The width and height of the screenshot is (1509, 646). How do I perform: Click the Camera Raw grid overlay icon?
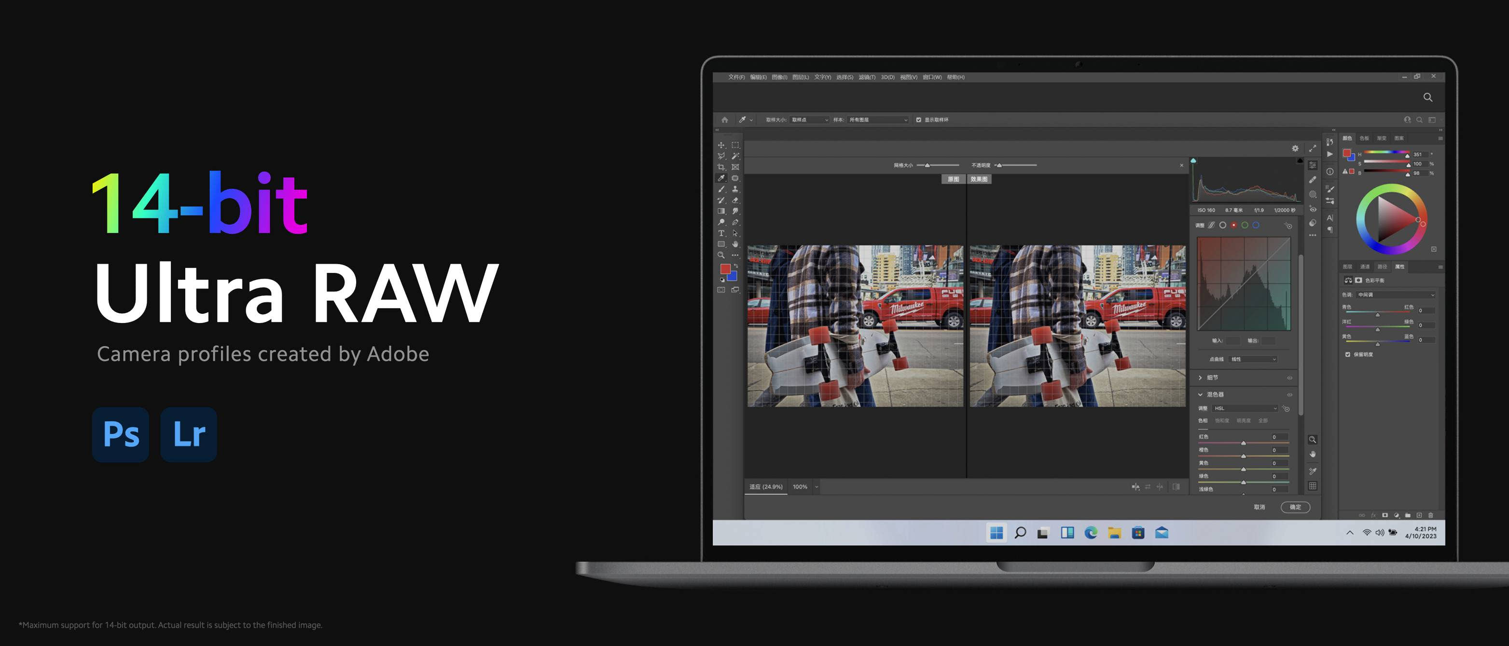(1313, 485)
